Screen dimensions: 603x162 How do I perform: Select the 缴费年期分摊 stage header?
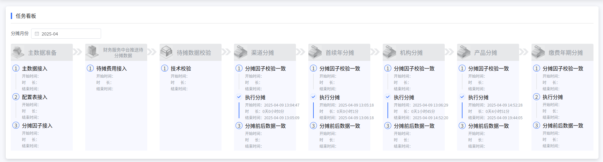[562, 52]
